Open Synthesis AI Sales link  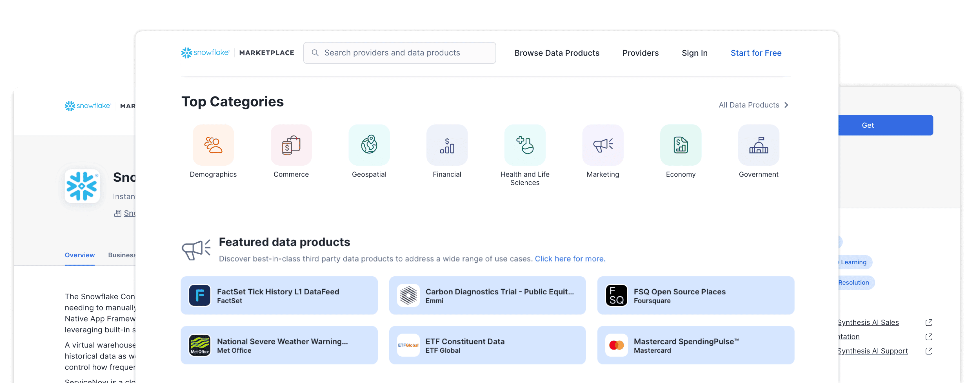click(x=868, y=323)
